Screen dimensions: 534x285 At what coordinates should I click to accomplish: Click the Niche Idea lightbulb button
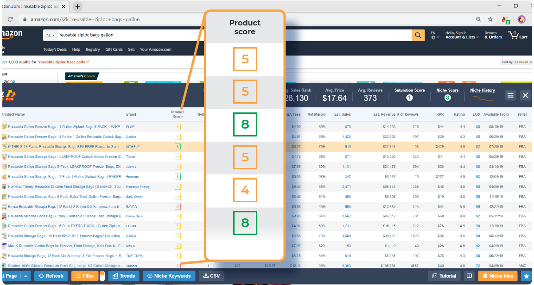(497, 276)
